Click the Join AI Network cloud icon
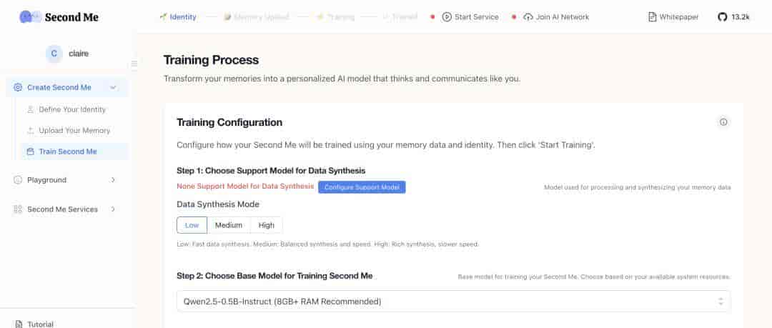 pyautogui.click(x=528, y=16)
